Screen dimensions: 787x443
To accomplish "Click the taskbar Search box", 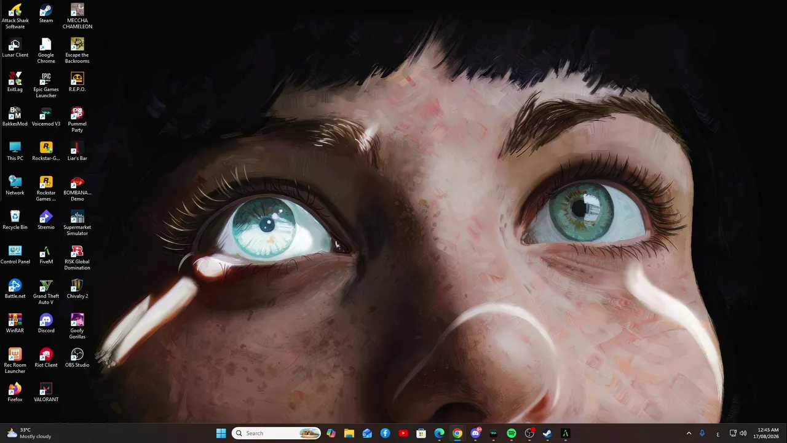I will tap(277, 433).
